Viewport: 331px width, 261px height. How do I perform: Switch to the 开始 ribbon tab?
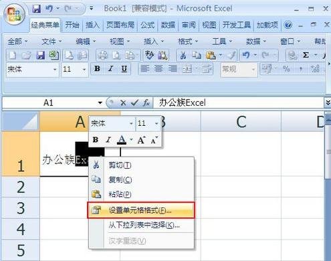coord(72,25)
